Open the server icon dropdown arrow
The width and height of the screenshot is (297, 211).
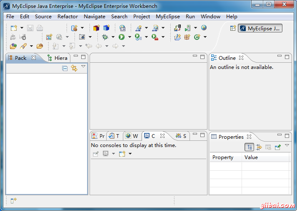pos(195,28)
